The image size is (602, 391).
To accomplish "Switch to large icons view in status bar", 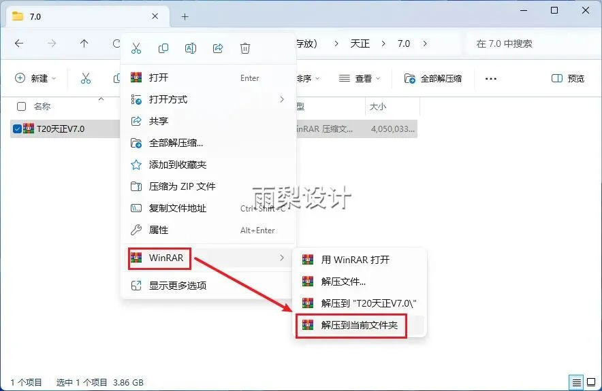I will pyautogui.click(x=592, y=382).
